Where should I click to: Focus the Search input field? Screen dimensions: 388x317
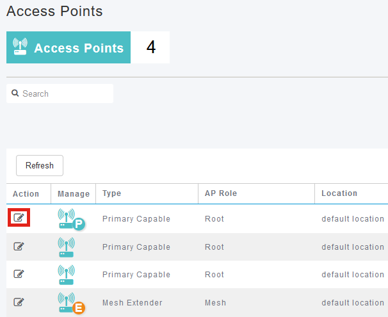[x=60, y=93]
